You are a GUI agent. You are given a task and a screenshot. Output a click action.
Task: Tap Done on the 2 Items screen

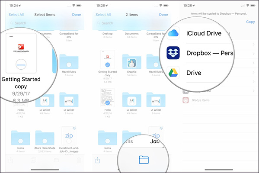click(x=163, y=15)
